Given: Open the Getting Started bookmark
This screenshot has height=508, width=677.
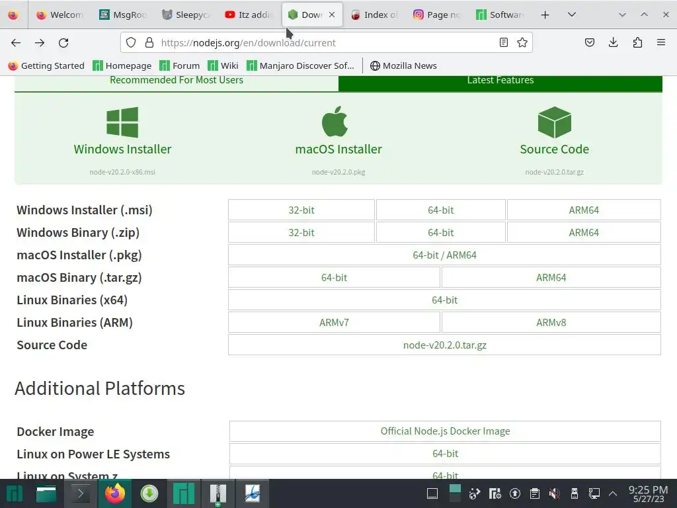Looking at the screenshot, I should click(46, 65).
